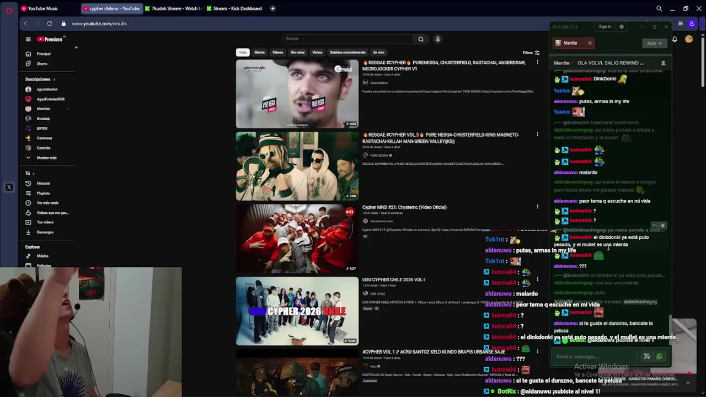Start voice search with microphone icon
The width and height of the screenshot is (706, 397).
[438, 39]
